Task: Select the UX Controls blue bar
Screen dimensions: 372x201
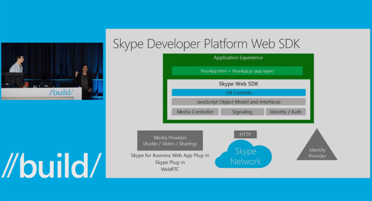Action: (239, 92)
